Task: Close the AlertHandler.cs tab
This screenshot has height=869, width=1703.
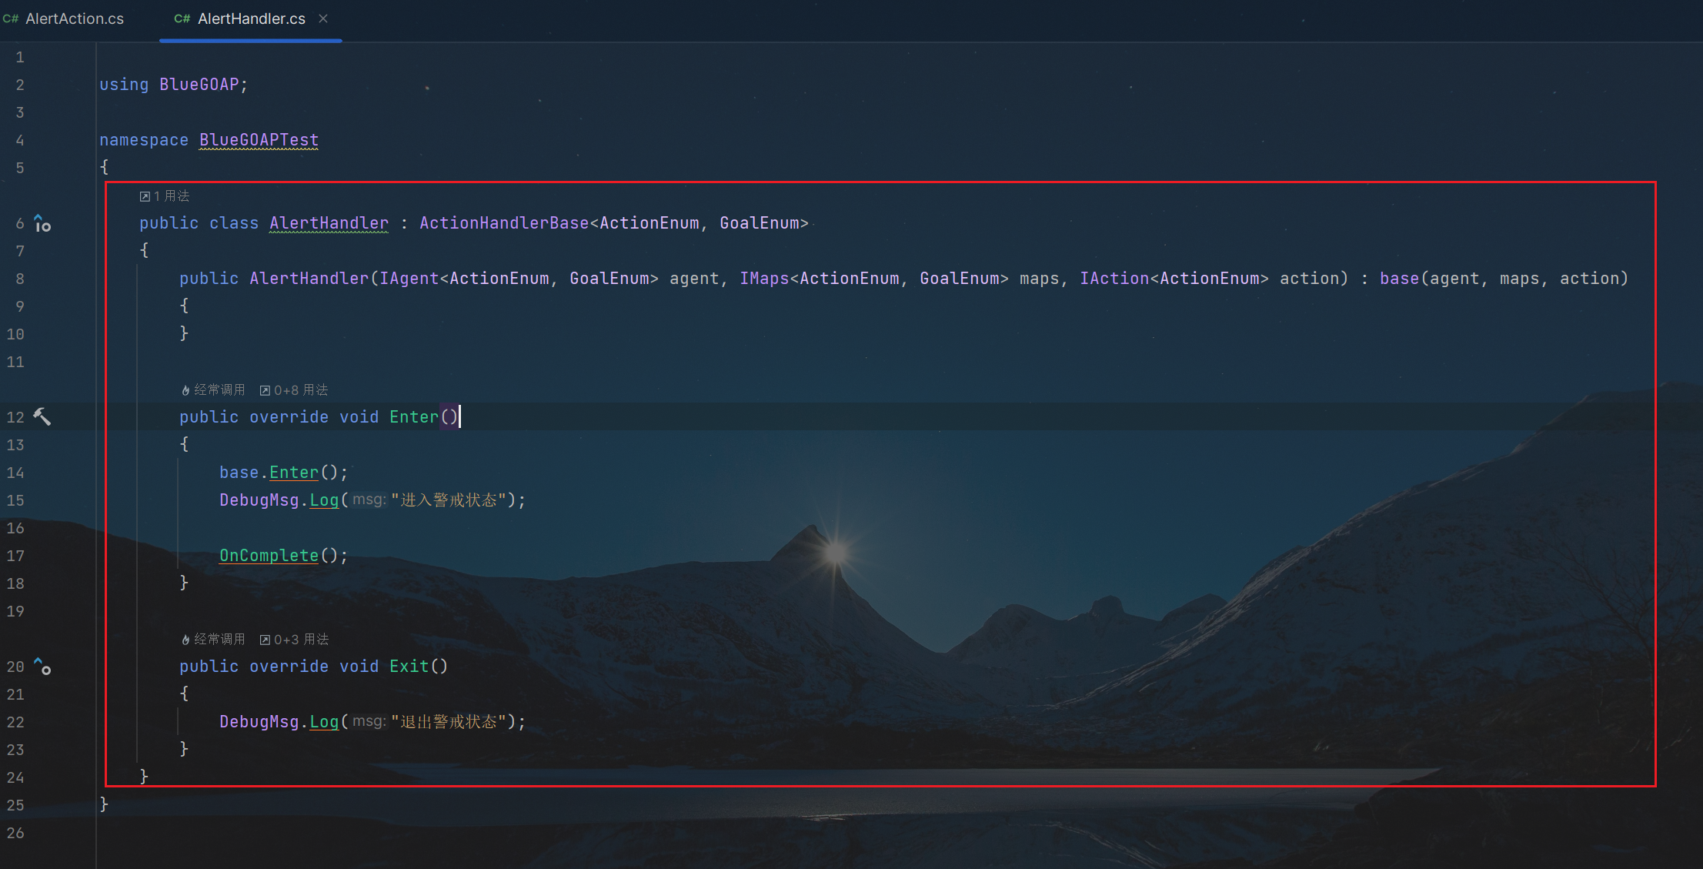Action: point(323,18)
